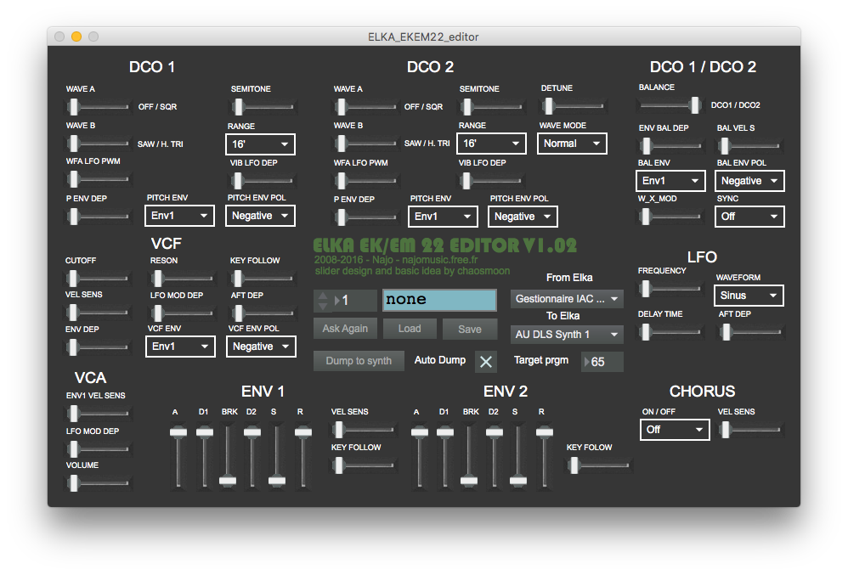This screenshot has width=848, height=575.
Task: Open the DCO 1 RANGE dropdown
Action: point(260,144)
